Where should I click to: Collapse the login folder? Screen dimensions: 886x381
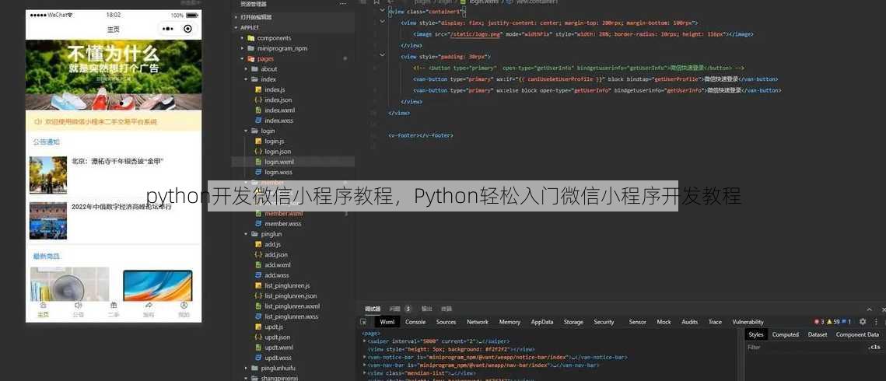(247, 131)
